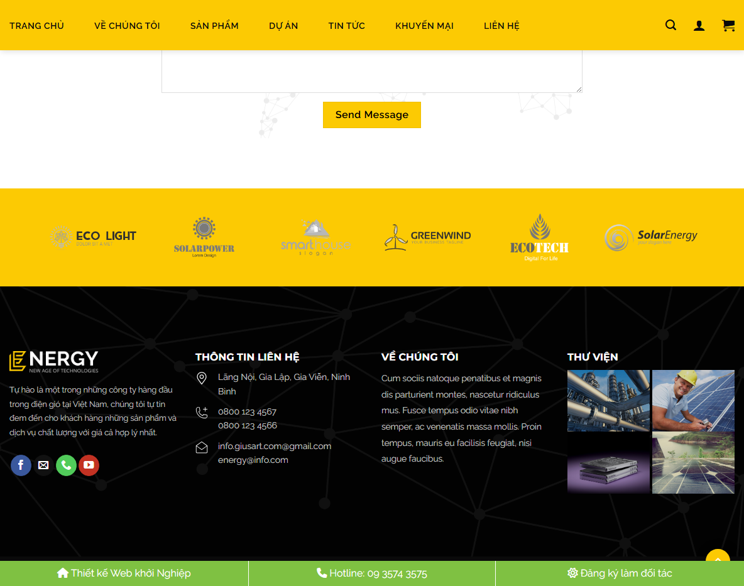Open the Tin Tức menu item
Image resolution: width=744 pixels, height=586 pixels.
[x=346, y=26]
